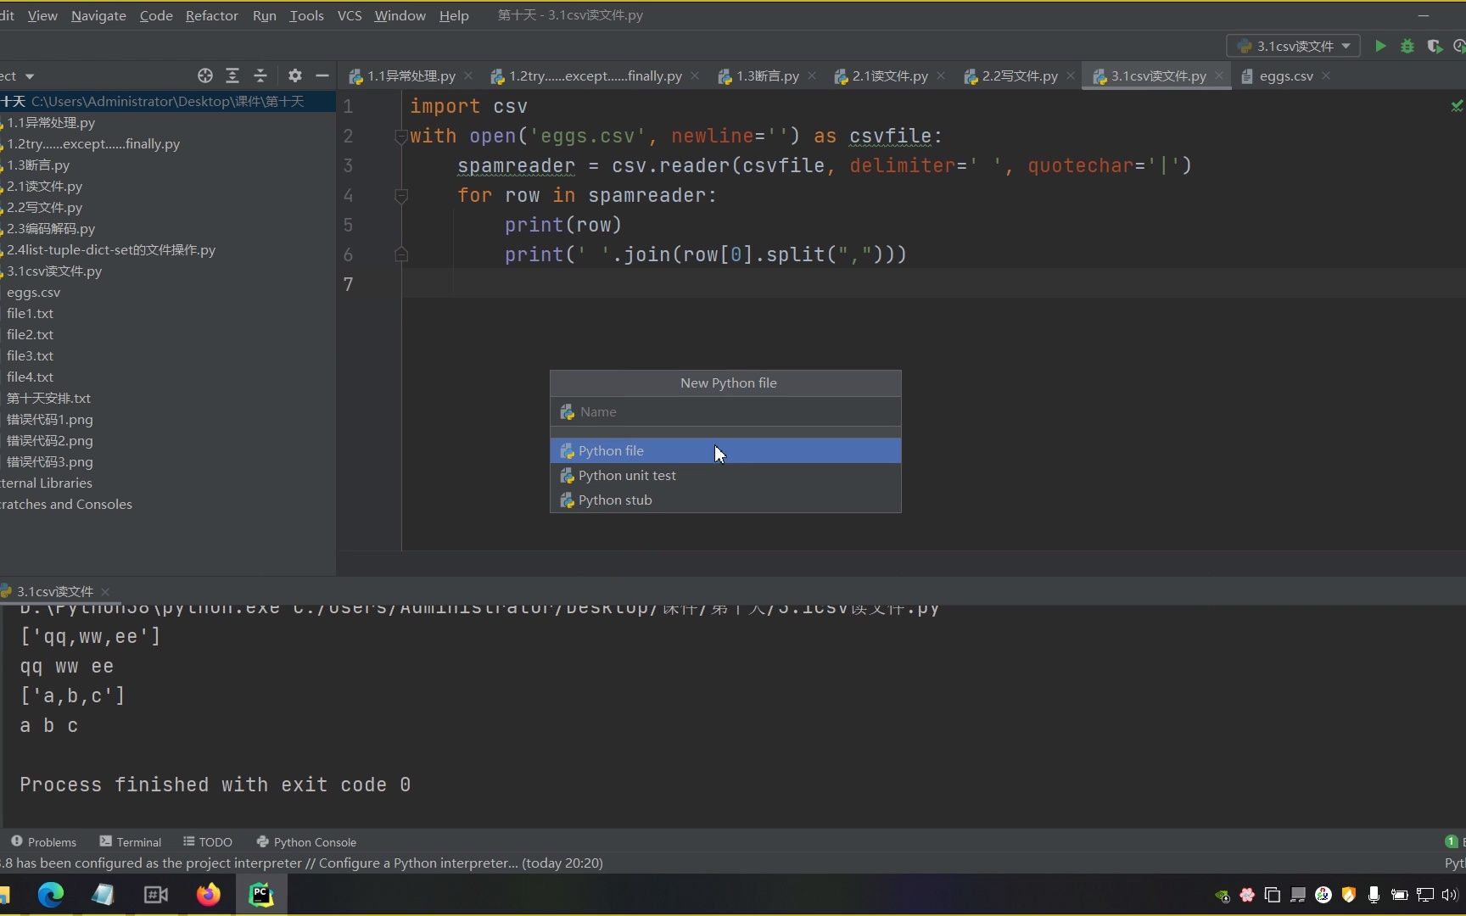1466x916 pixels.
Task: Open the project view dropdown arrow
Action: [30, 76]
